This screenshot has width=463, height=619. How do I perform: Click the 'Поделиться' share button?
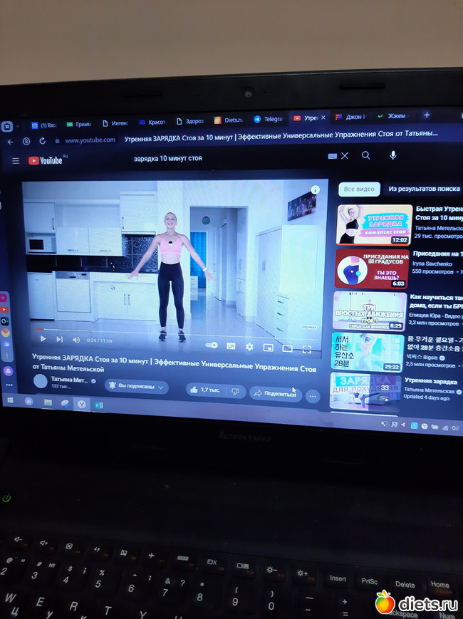[275, 392]
